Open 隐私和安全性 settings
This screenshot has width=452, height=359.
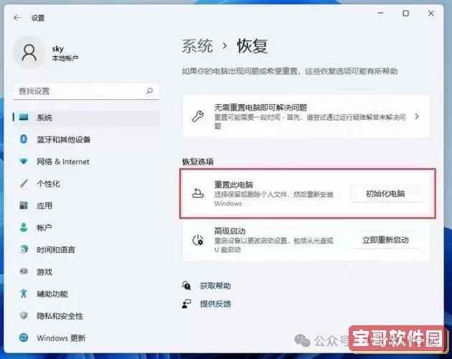tap(86, 316)
